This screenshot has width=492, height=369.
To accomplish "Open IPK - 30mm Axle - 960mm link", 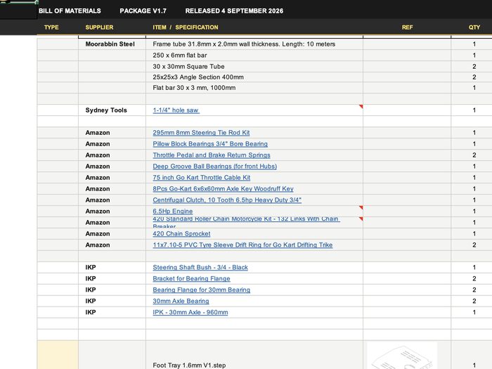I will click(x=190, y=312).
